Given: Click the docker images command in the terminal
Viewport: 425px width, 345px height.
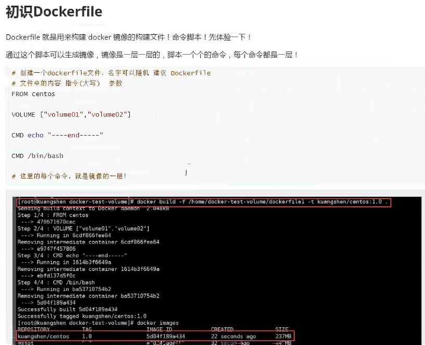Looking at the screenshot, I should 158,323.
